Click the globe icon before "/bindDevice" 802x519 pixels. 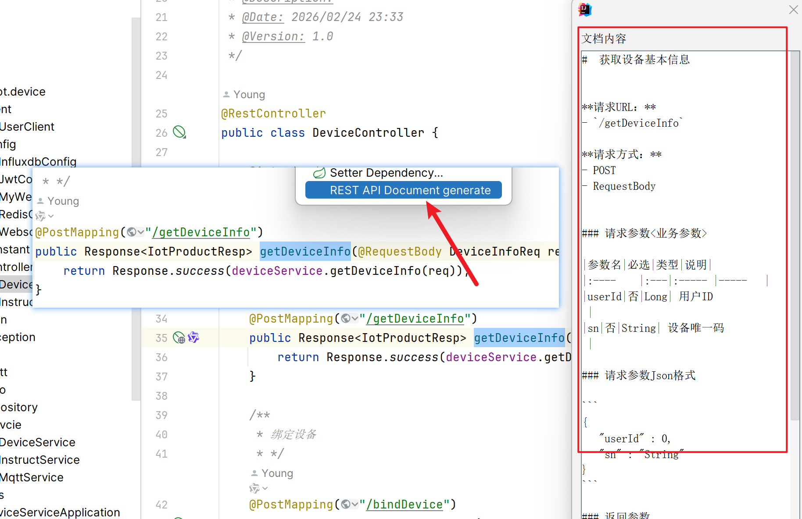[x=346, y=504]
